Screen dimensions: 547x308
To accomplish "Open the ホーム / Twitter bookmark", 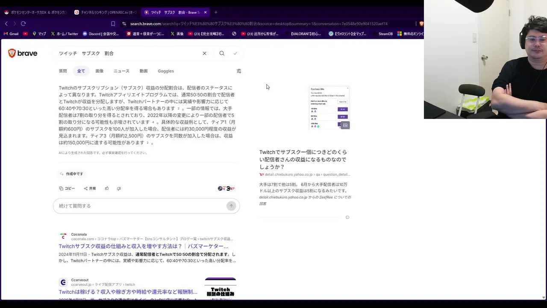I will pyautogui.click(x=64, y=34).
